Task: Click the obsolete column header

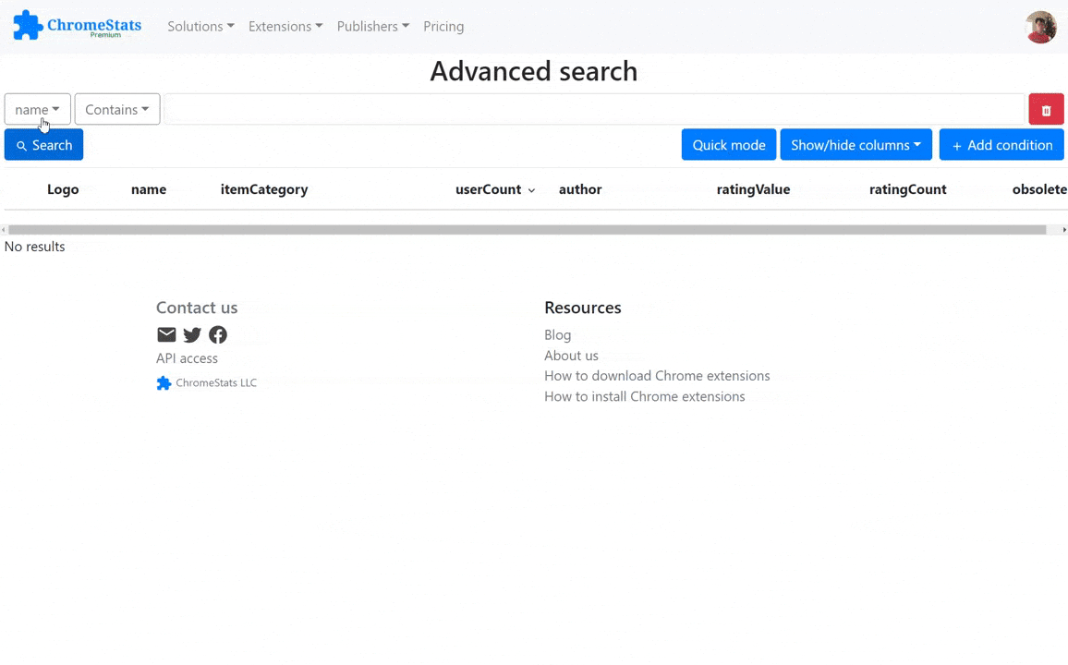Action: coord(1039,189)
